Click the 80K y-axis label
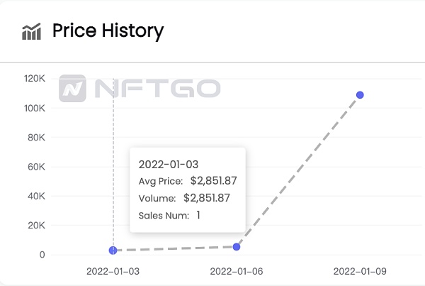The width and height of the screenshot is (425, 286). [35, 138]
